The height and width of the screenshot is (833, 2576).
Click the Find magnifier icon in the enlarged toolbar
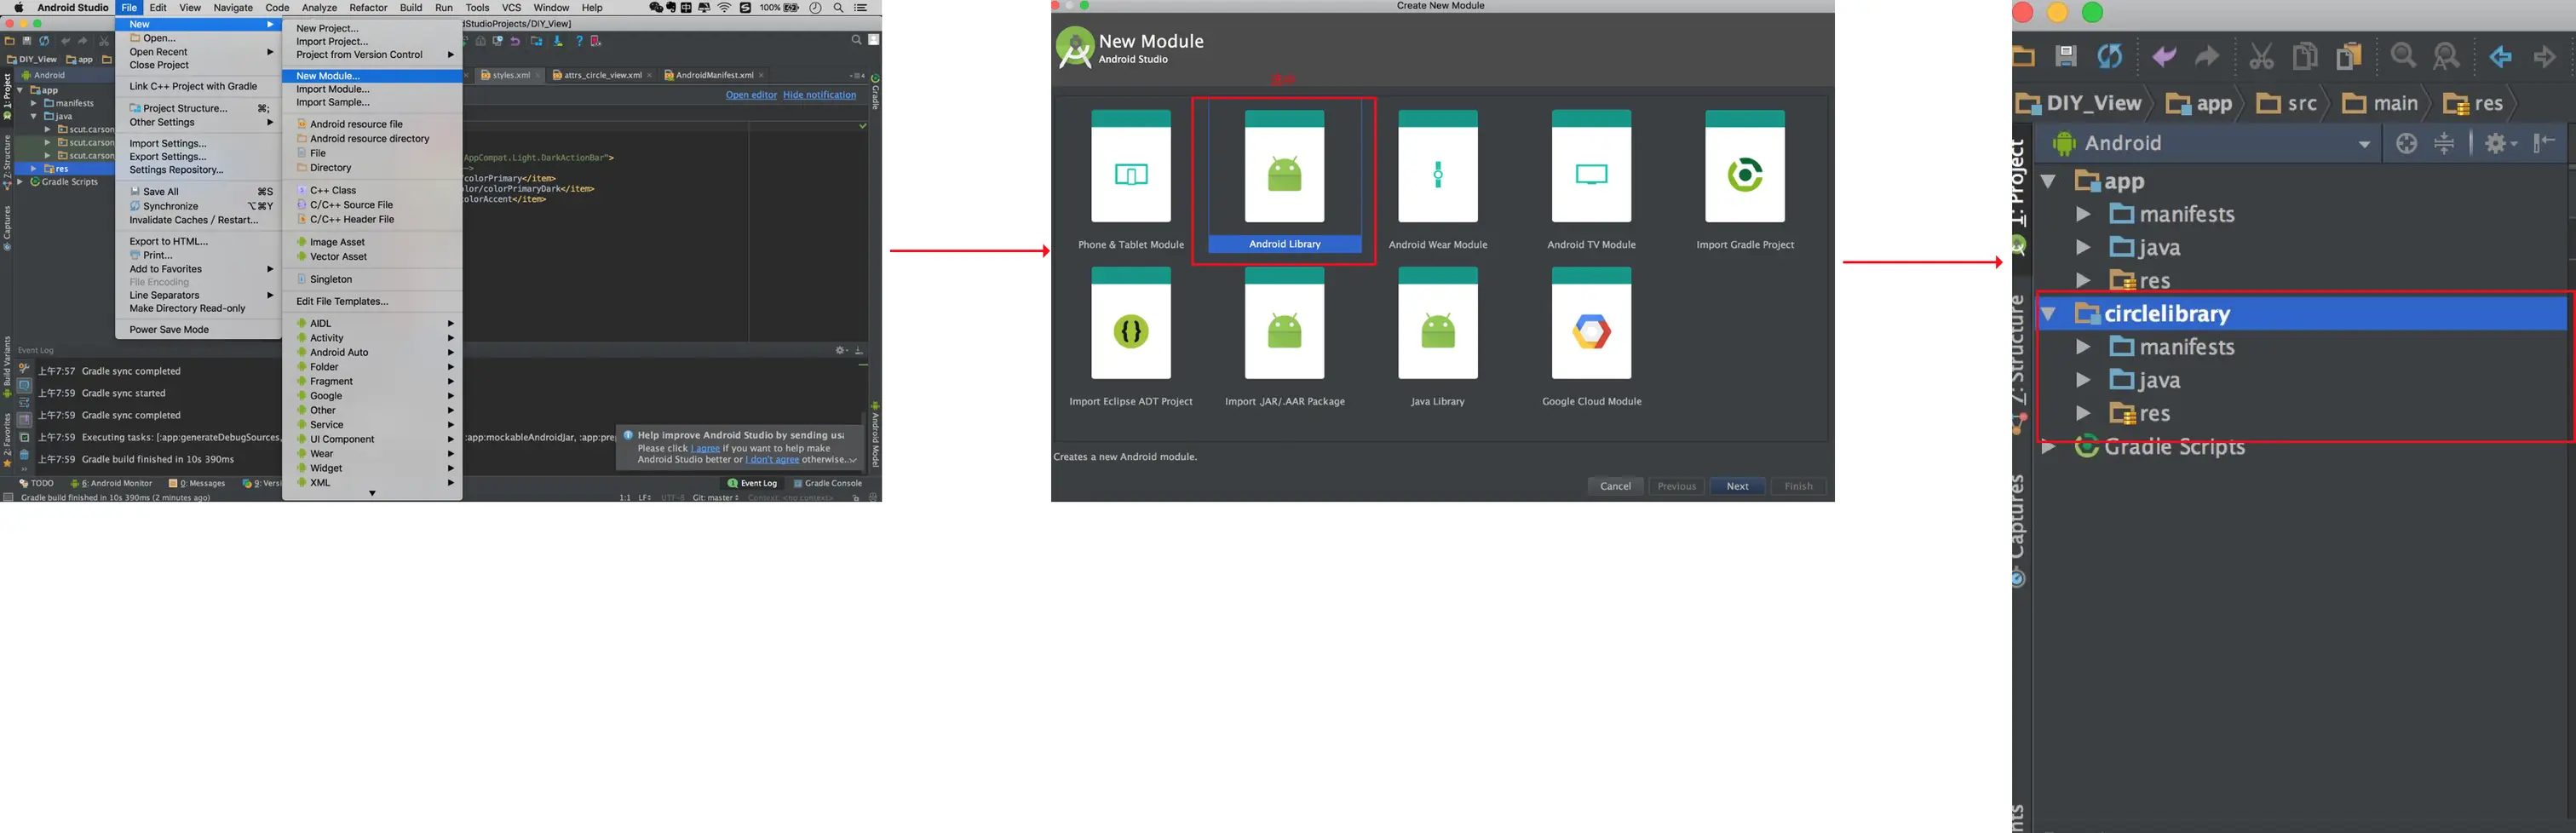pos(2403,56)
